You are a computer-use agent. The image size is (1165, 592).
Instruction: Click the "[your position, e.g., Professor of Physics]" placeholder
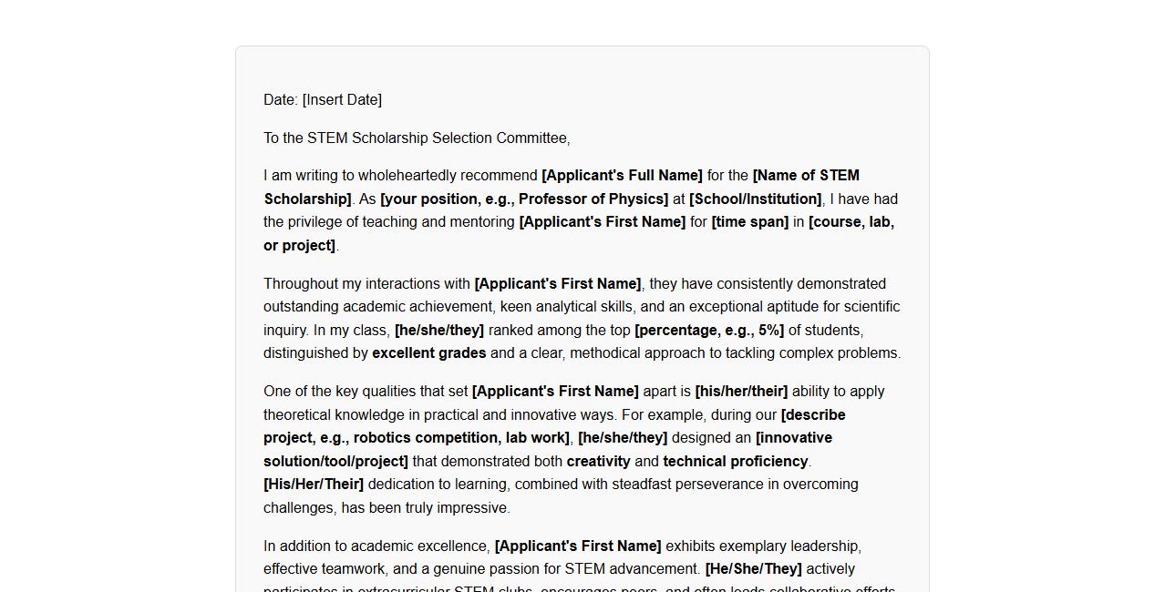[524, 199]
